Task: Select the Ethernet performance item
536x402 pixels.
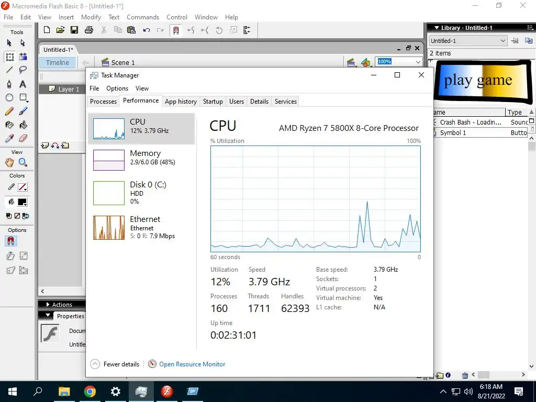Action: [x=141, y=227]
